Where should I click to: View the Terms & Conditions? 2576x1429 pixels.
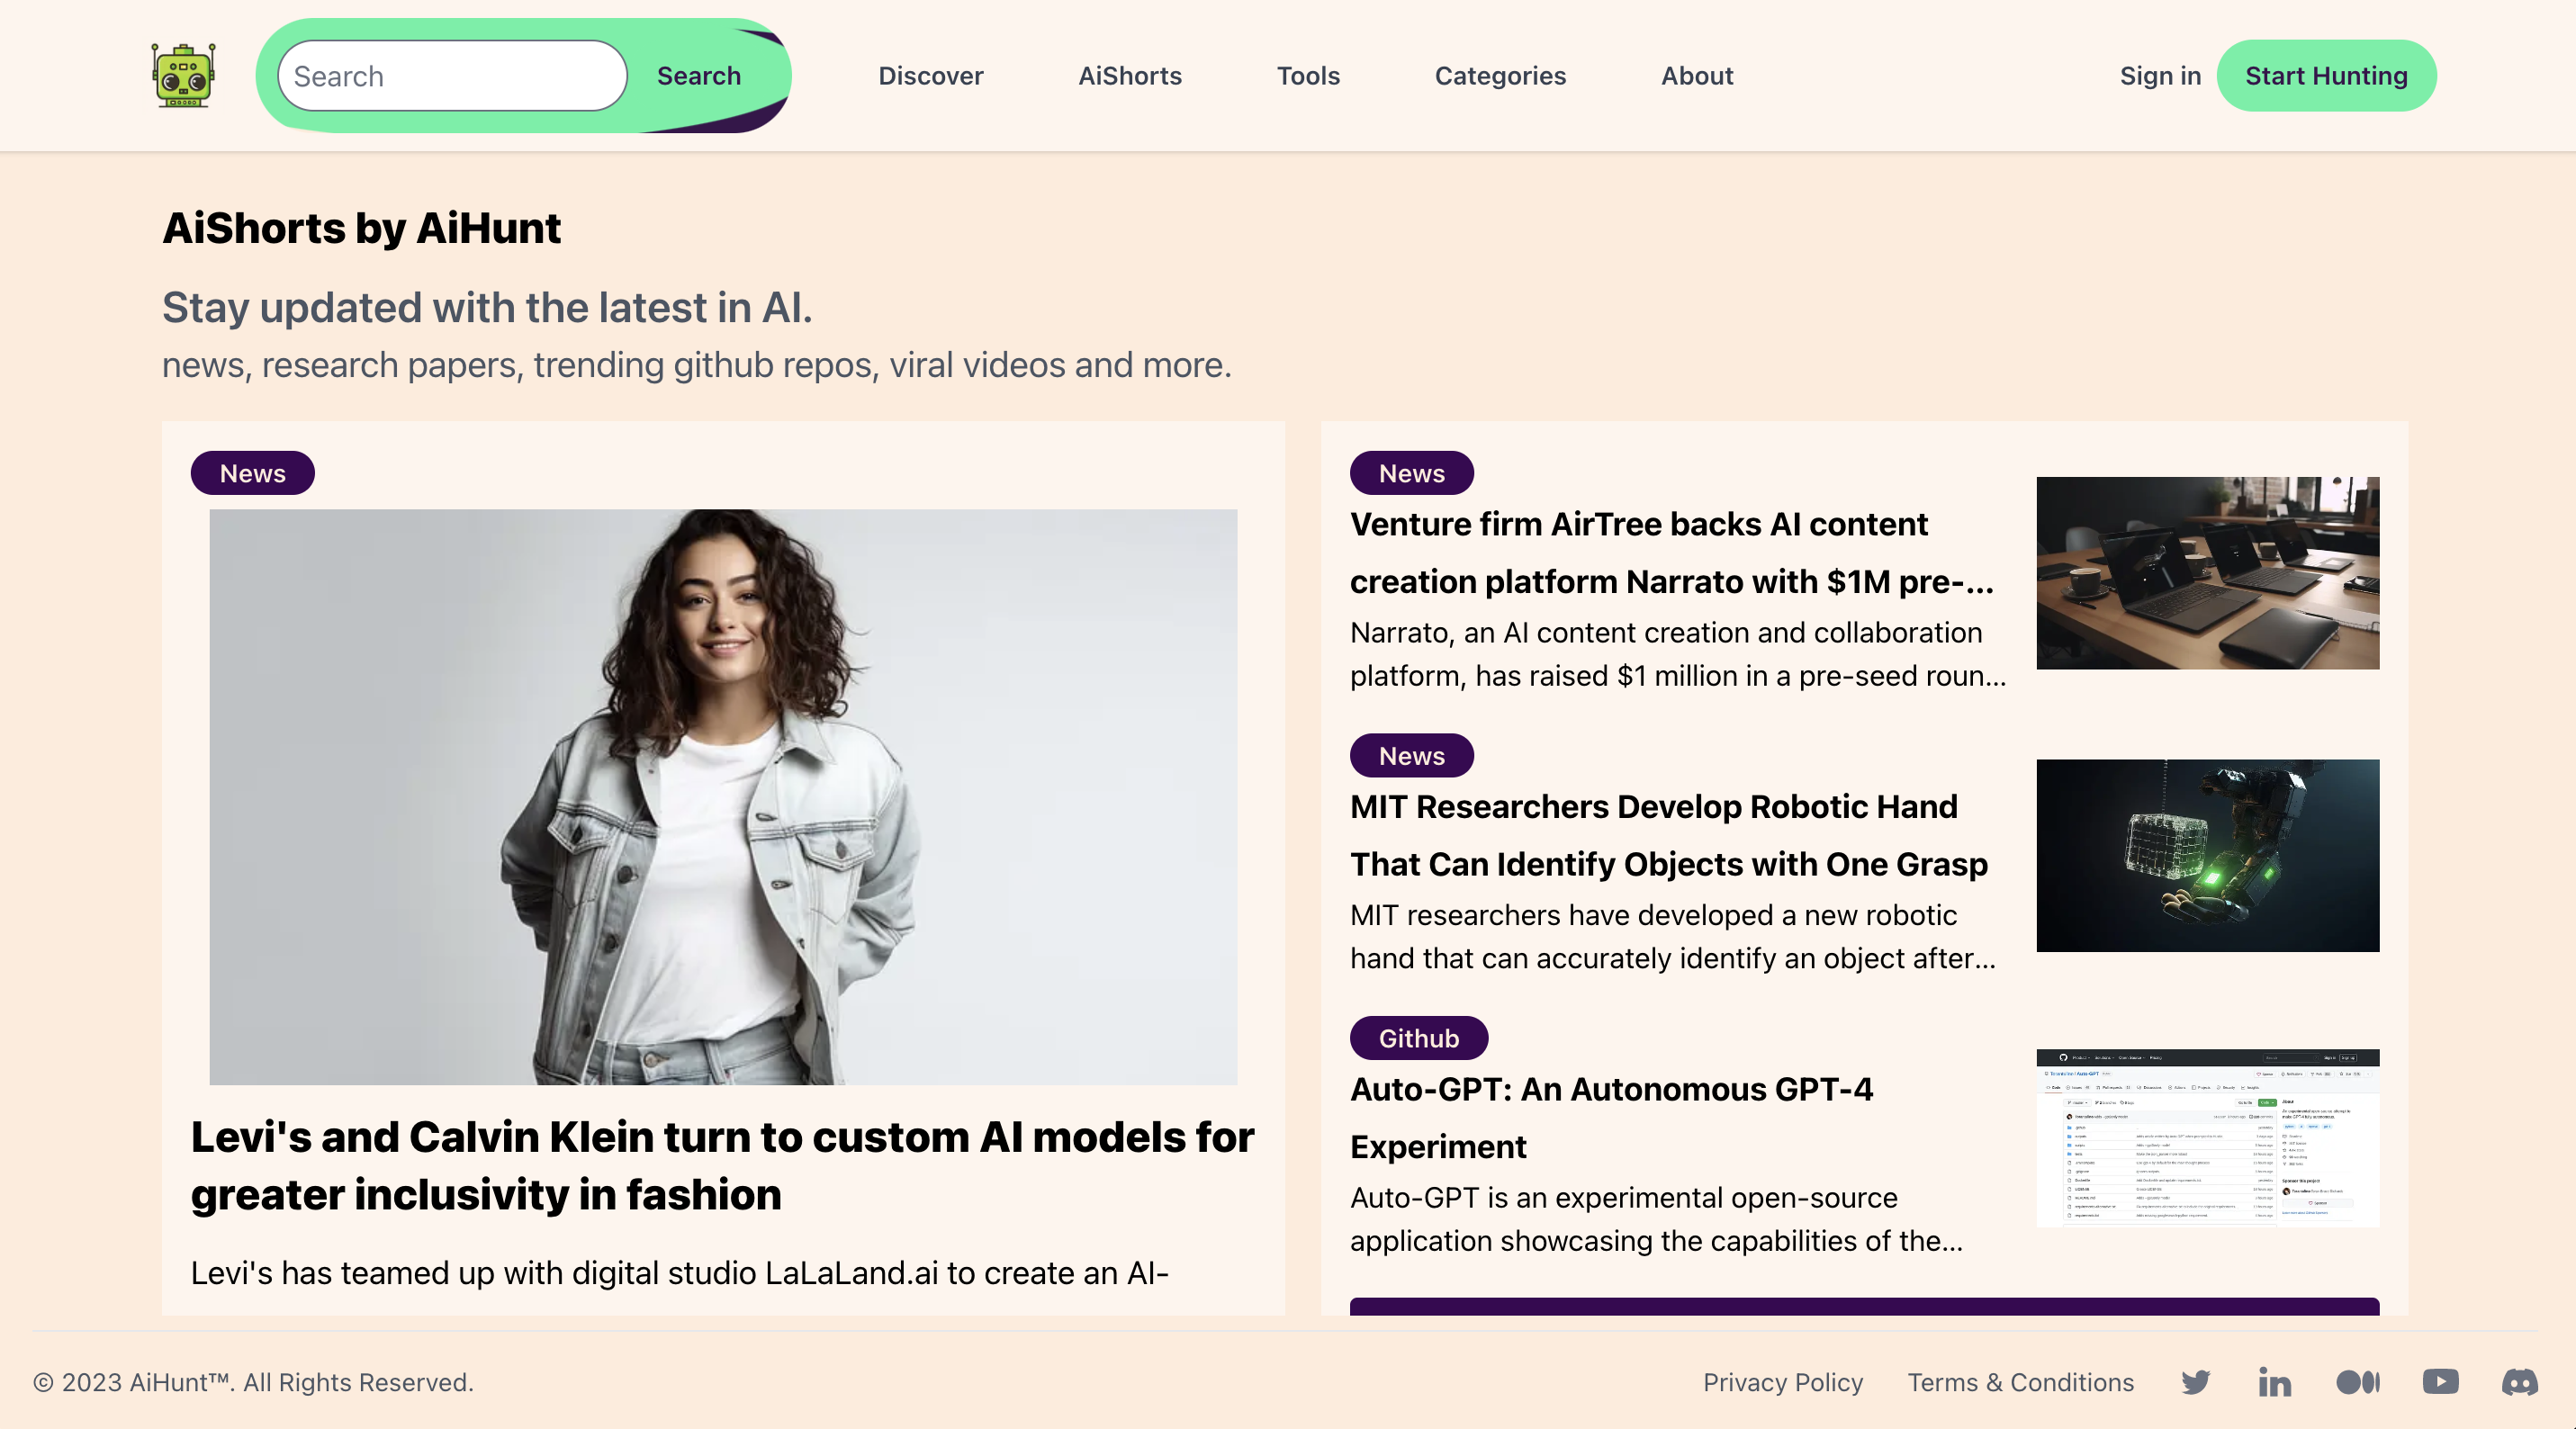2019,1383
